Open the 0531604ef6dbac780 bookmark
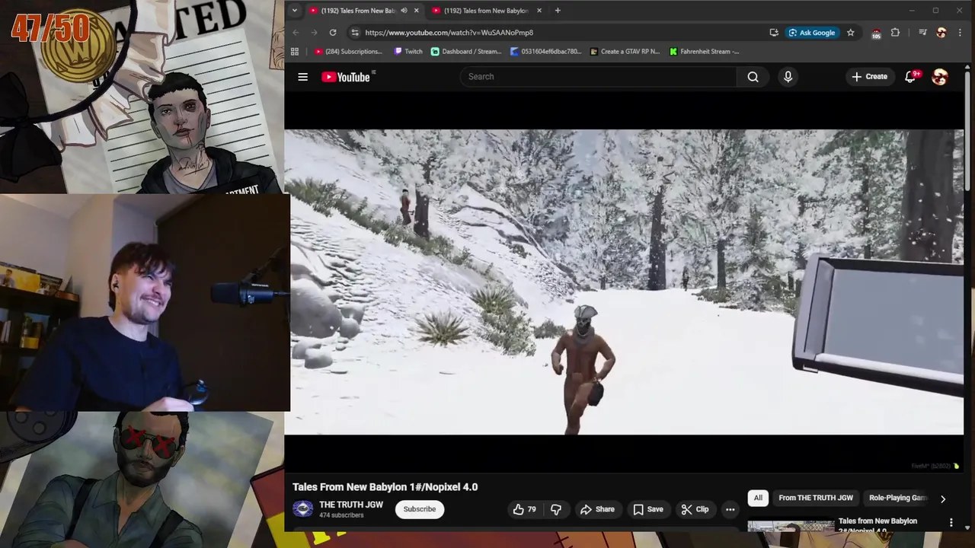Screen dimensions: 975x548 coord(546,52)
